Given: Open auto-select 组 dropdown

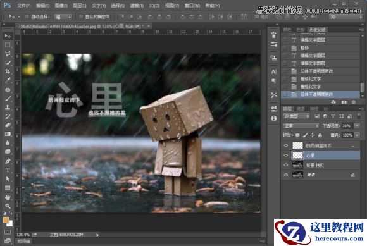Looking at the screenshot, I should 63,17.
